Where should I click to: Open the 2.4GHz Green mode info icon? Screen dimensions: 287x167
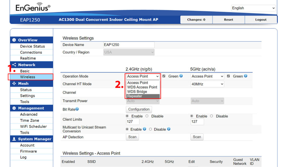point(181,76)
